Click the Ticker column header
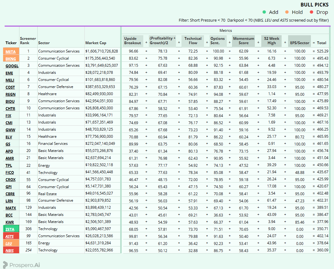This screenshot has width=334, height=269. tap(11, 43)
